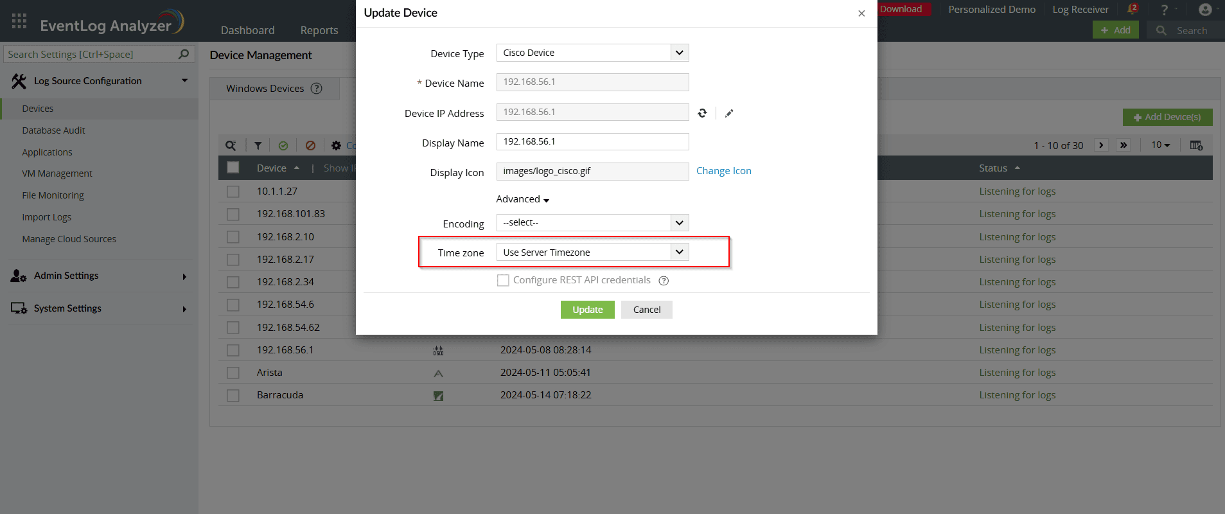Image resolution: width=1225 pixels, height=514 pixels.
Task: Tick the checkbox for Barracuda device
Action: 233,395
